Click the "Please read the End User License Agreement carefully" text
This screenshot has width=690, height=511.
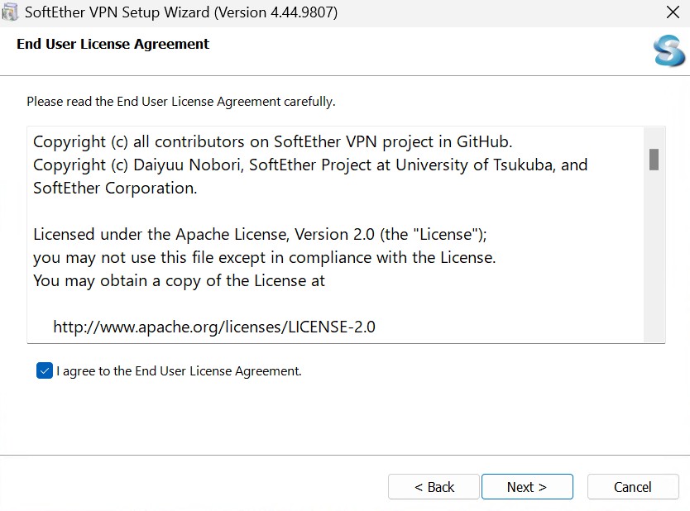pos(180,102)
